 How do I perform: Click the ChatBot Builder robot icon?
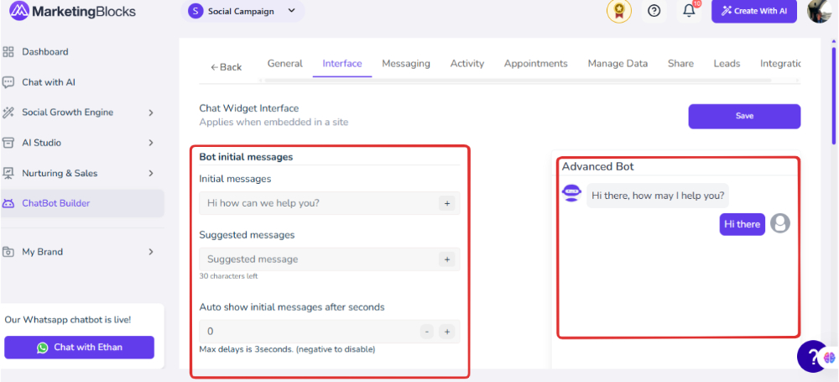click(8, 203)
